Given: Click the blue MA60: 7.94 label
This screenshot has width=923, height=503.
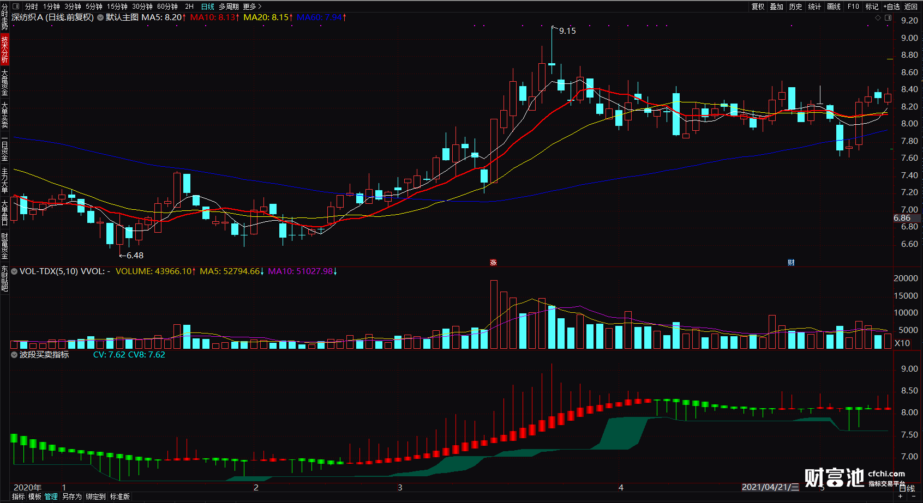Looking at the screenshot, I should click(x=321, y=17).
